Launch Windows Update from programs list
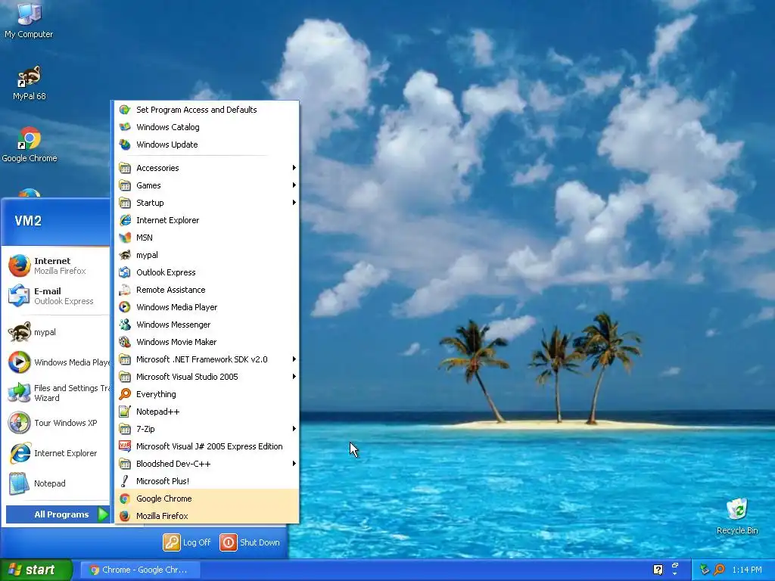This screenshot has height=581, width=775. (207, 144)
